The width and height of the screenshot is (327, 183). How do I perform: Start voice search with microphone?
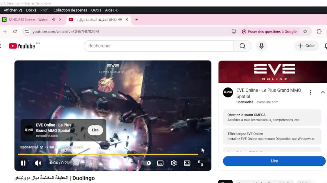(261, 46)
